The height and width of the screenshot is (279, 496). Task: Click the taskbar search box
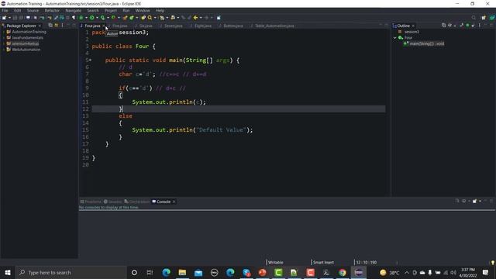(71, 272)
